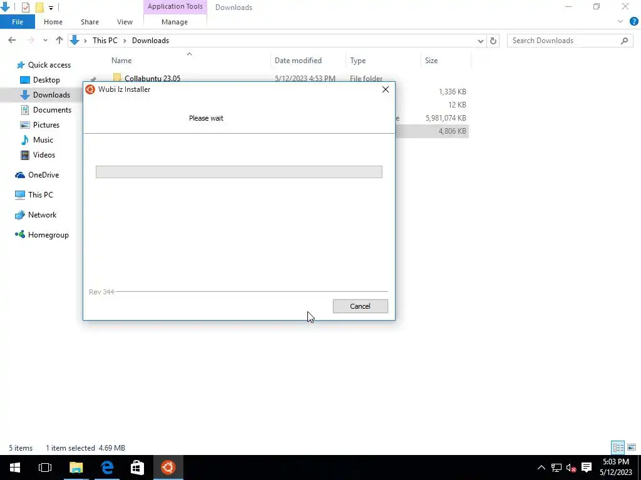Viewport: 641px width, 480px height.
Task: Open the Action Center notifications
Action: 587,467
